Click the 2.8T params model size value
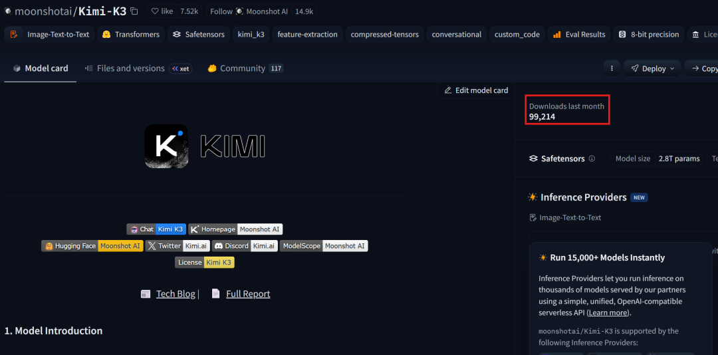The width and height of the screenshot is (718, 355). [679, 158]
